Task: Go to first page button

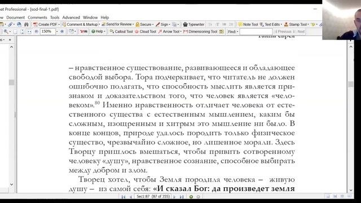Action: (124, 197)
